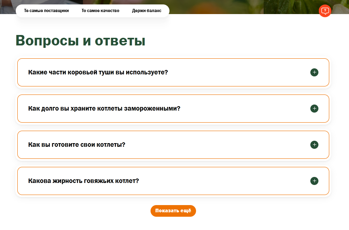The height and width of the screenshot is (230, 349).
Task: Click the 'Показать ещё' button
Action: pos(173,211)
